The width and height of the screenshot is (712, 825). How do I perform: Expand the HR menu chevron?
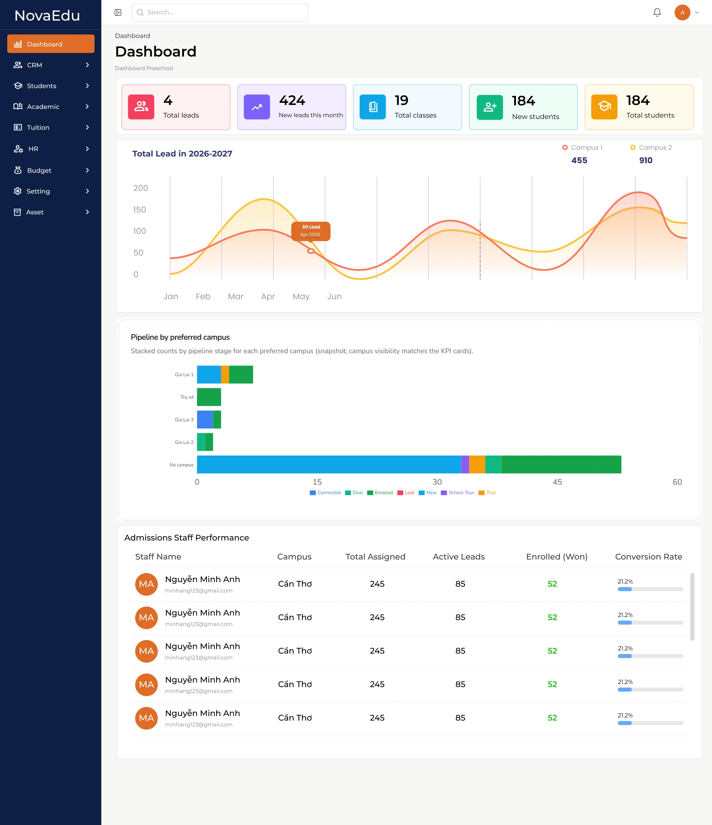point(87,149)
